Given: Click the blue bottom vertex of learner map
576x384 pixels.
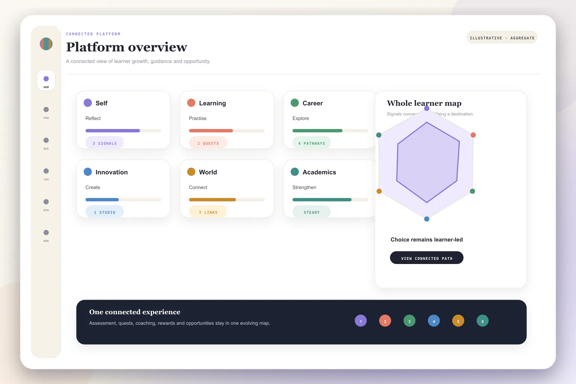Looking at the screenshot, I should (x=427, y=219).
